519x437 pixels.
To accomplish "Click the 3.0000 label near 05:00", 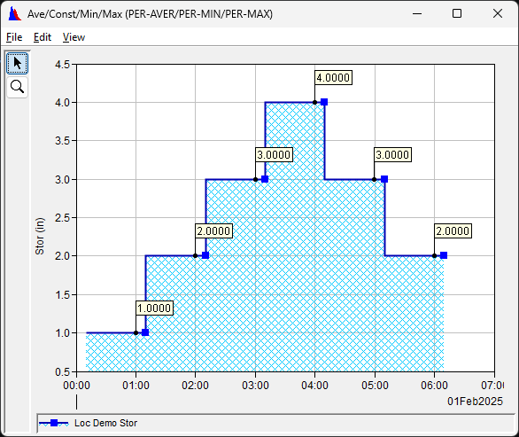I will [392, 155].
